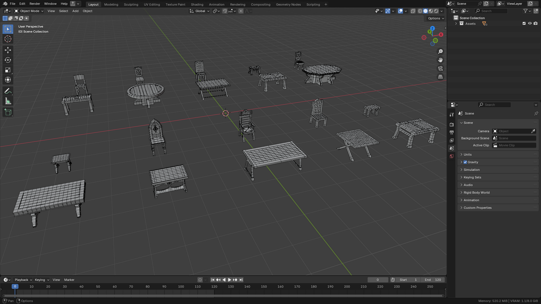Switch to orthographic view grid icon
This screenshot has width=541, height=304.
[440, 77]
